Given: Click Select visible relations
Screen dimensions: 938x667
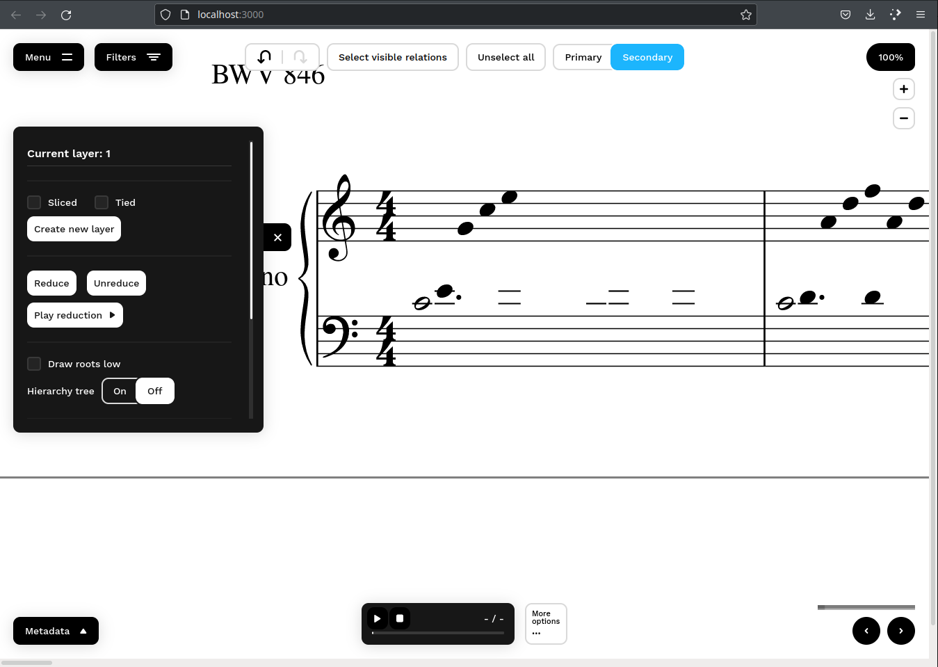Looking at the screenshot, I should [x=393, y=57].
